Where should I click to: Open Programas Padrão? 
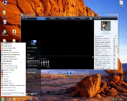(32, 69)
